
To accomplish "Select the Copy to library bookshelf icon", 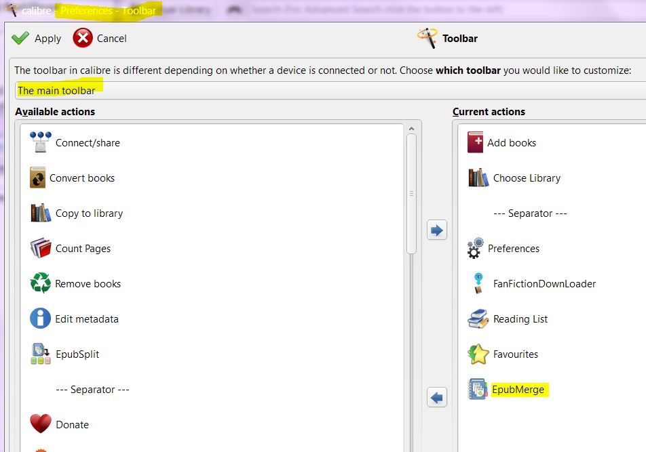I will click(41, 213).
